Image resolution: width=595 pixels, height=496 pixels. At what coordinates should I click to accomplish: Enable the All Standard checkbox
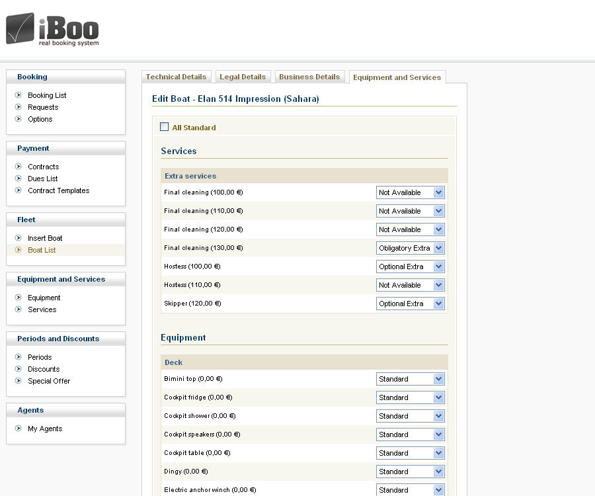tap(165, 127)
